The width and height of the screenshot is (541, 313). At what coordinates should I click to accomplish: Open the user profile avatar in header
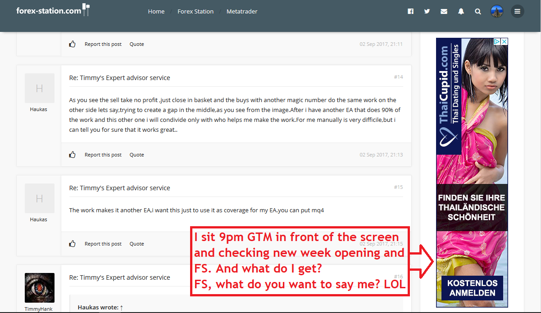tap(496, 11)
